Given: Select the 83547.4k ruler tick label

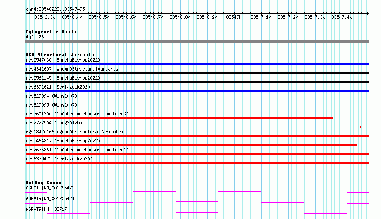Looking at the screenshot, I should [x=342, y=18].
